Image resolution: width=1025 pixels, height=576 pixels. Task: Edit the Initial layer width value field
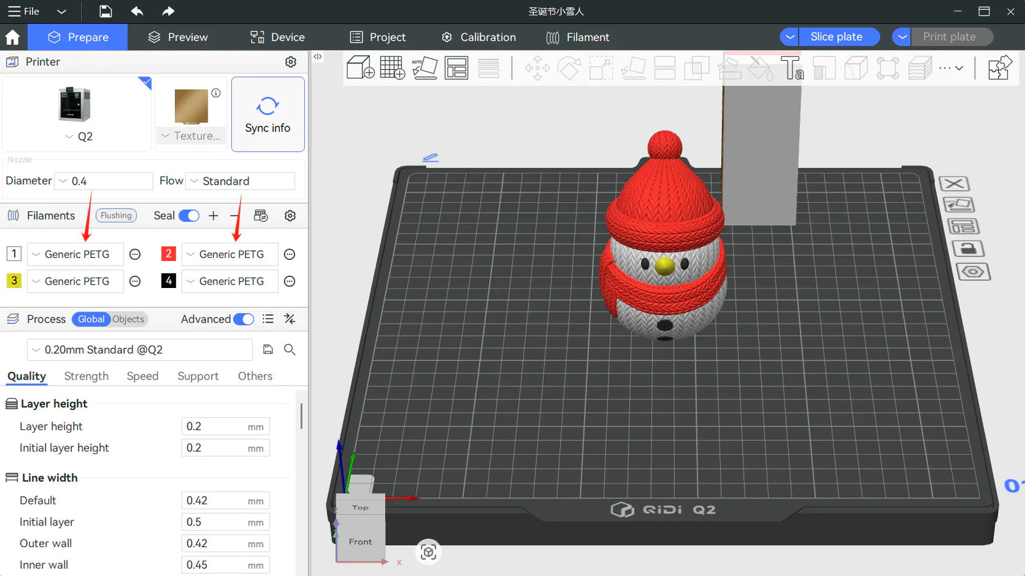tap(225, 522)
